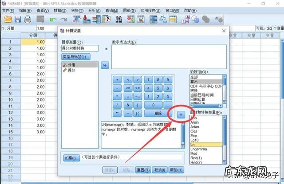Image resolution: width=284 pixels, height=184 pixels.
Task: Click inside the 数字表达式 expression box
Action: 169,57
